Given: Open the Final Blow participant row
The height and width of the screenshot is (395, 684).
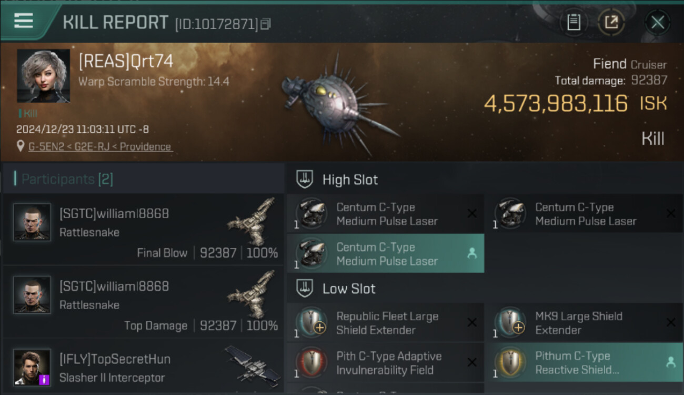Looking at the screenshot, I should click(143, 229).
